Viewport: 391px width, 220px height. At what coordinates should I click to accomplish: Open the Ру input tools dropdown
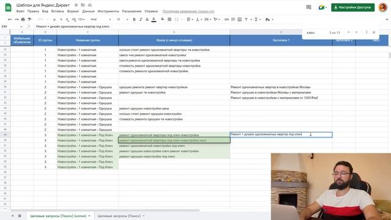[269, 20]
